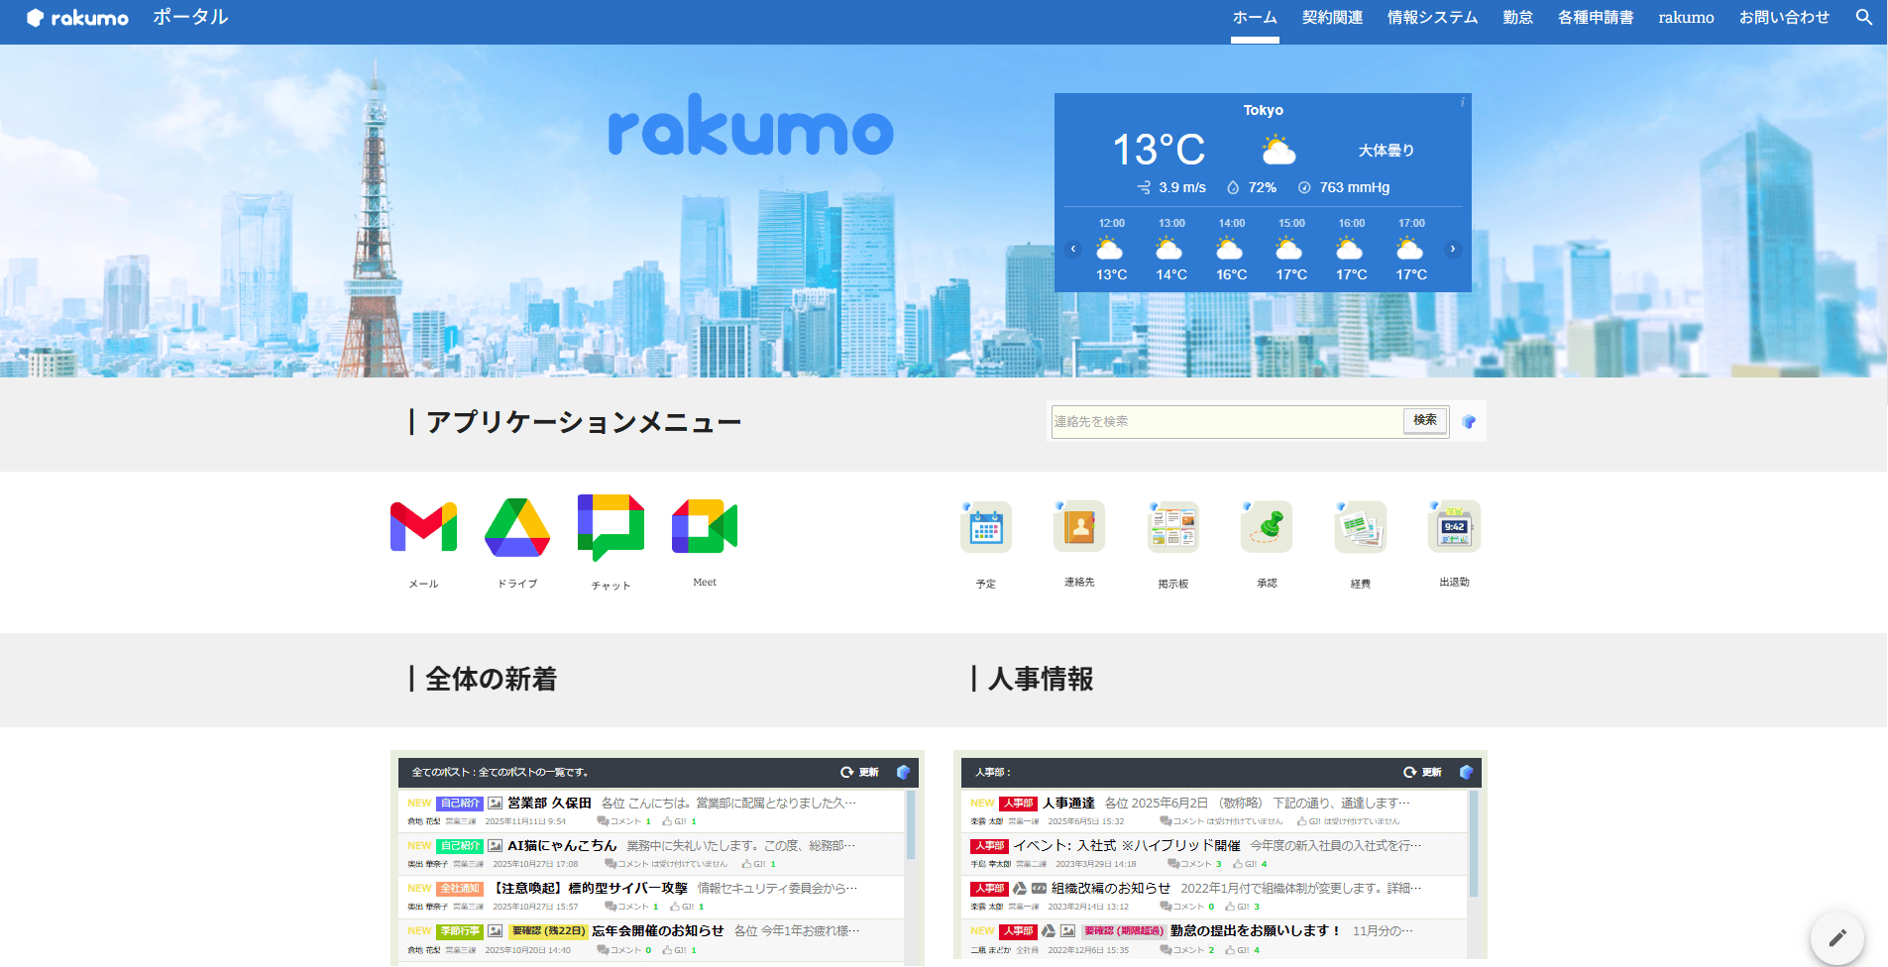Image resolution: width=1888 pixels, height=967 pixels.
Task: Open the 出退勤 attendance icon
Action: (1454, 527)
